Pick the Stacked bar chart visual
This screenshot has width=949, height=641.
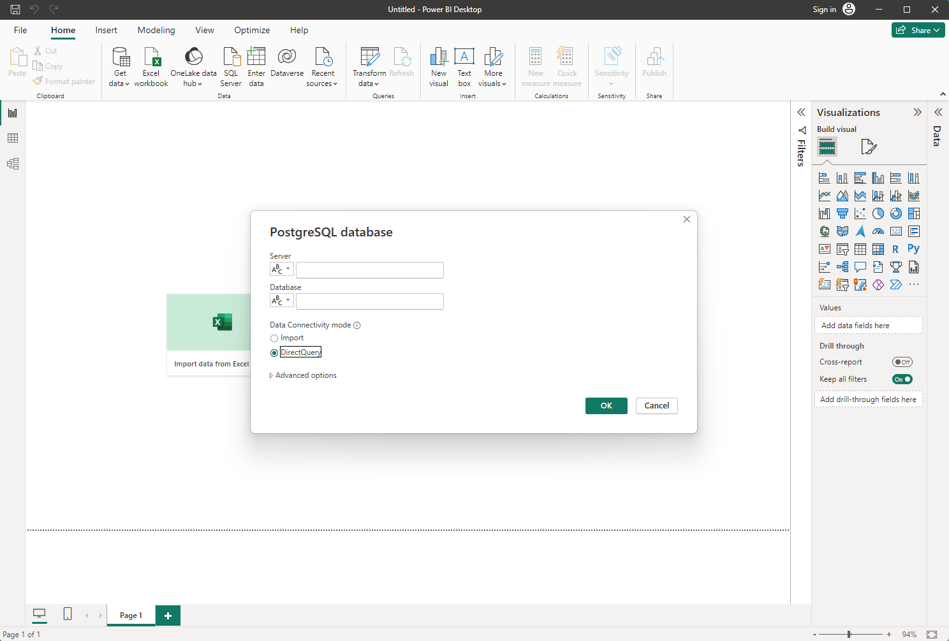[825, 178]
